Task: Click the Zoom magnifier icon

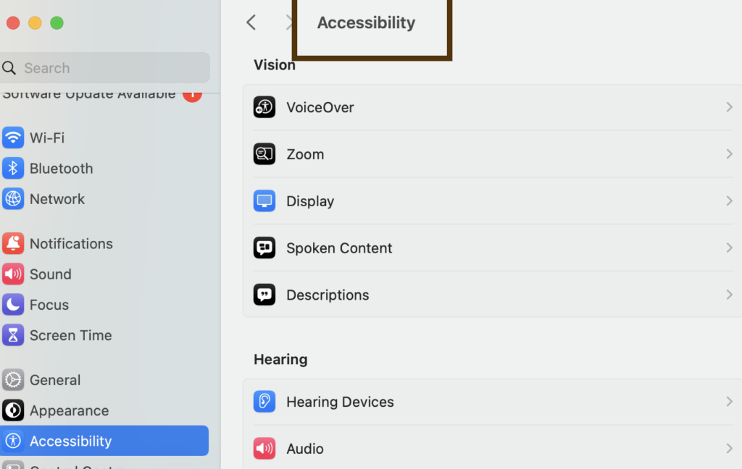Action: pos(264,154)
